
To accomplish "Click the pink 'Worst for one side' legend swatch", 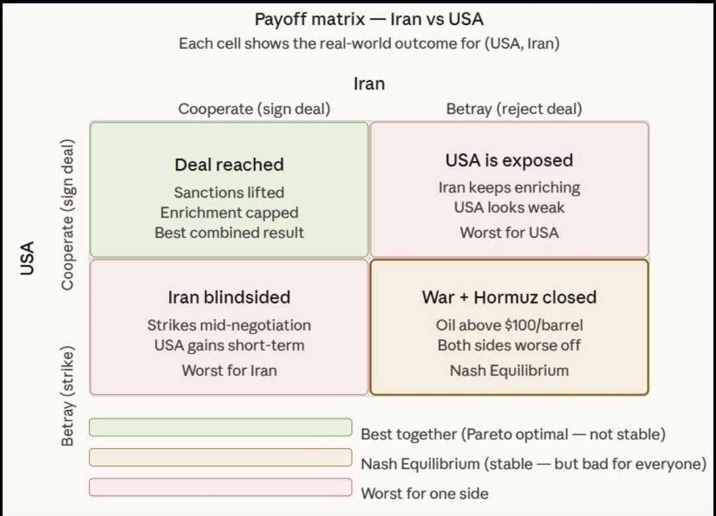I will 220,487.
